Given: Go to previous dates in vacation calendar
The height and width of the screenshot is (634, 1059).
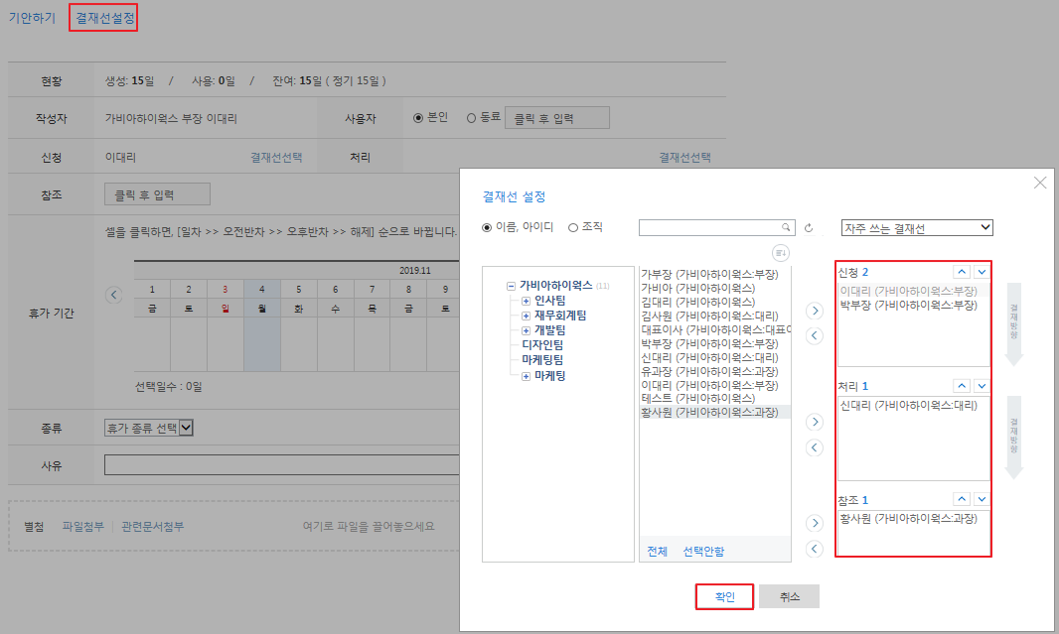Looking at the screenshot, I should coord(113,294).
